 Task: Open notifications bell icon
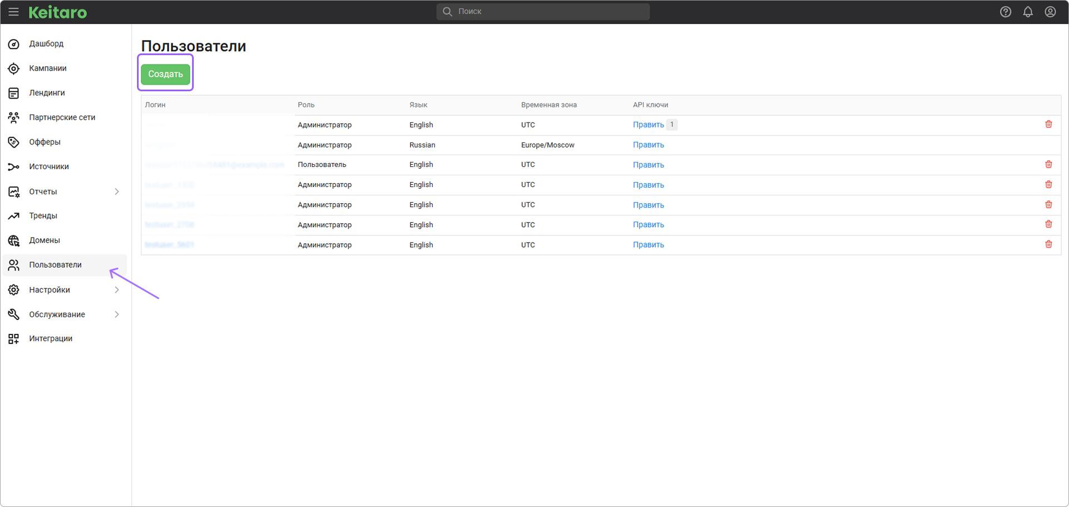1028,12
